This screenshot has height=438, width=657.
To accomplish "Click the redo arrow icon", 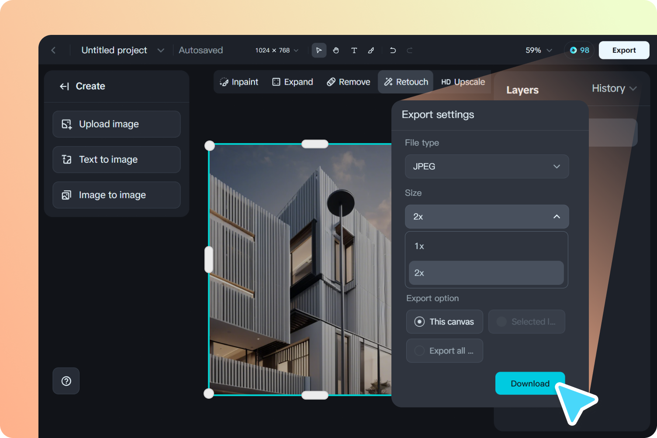I will click(410, 50).
